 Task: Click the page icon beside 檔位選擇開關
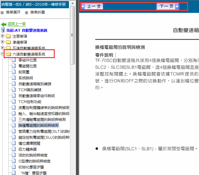[x=14, y=143]
